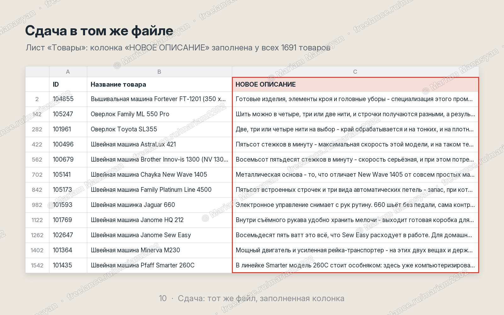The height and width of the screenshot is (315, 504).
Task: Click 'Швейная машина Chayka New Wave 1405' cell
Action: pyautogui.click(x=159, y=175)
